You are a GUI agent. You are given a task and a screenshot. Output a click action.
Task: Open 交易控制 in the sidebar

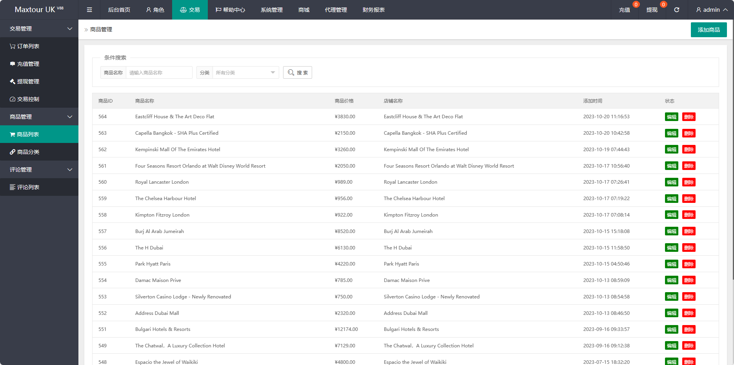[39, 99]
